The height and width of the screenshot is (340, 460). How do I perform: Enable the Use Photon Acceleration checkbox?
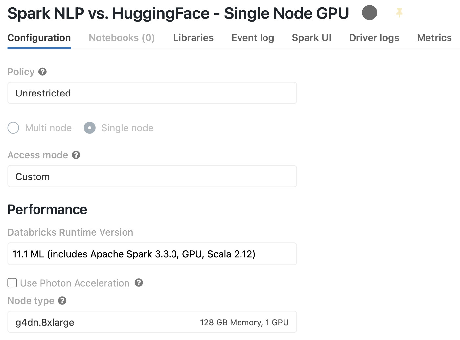coord(12,283)
